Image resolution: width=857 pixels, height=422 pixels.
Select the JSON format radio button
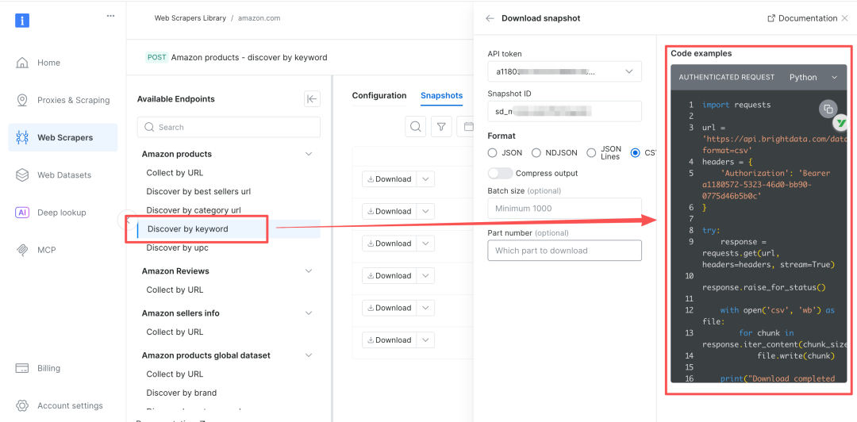tap(493, 153)
